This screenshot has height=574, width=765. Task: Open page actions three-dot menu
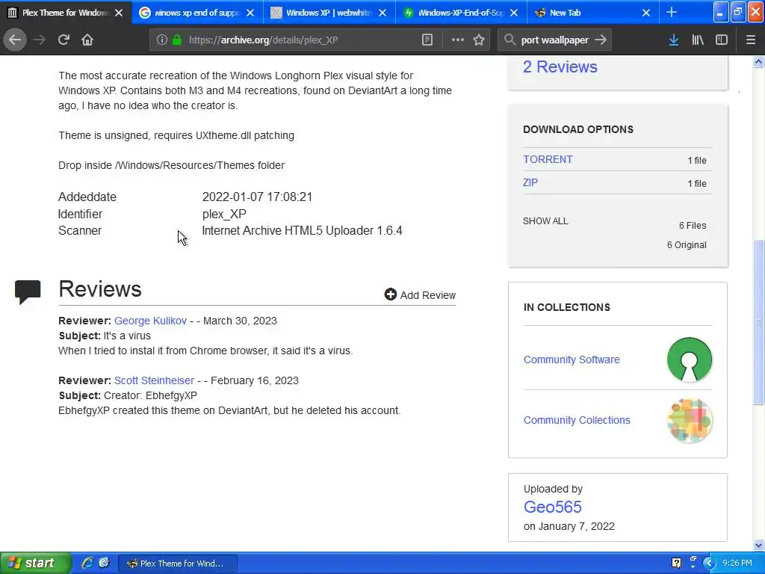pyautogui.click(x=458, y=40)
